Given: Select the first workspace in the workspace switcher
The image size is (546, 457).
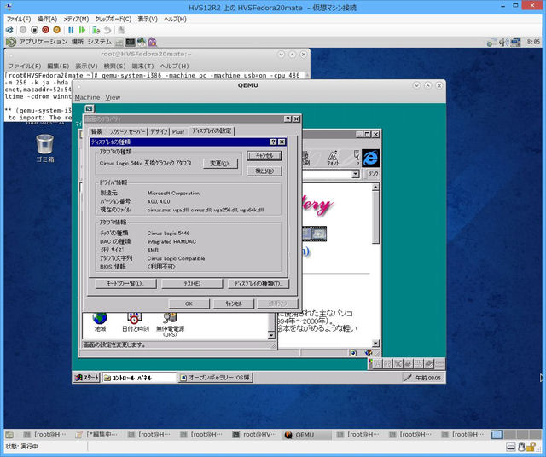Looking at the screenshot, I should [497, 435].
